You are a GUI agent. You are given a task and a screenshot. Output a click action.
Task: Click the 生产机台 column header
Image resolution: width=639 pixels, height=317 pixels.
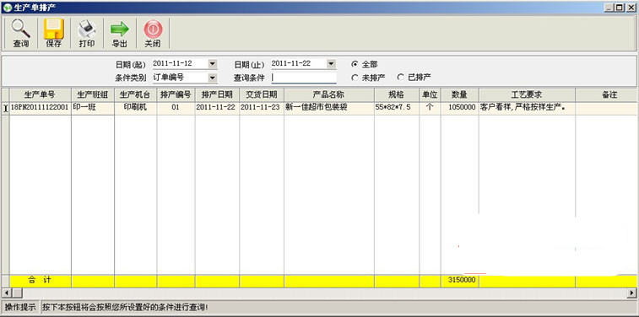(x=135, y=94)
